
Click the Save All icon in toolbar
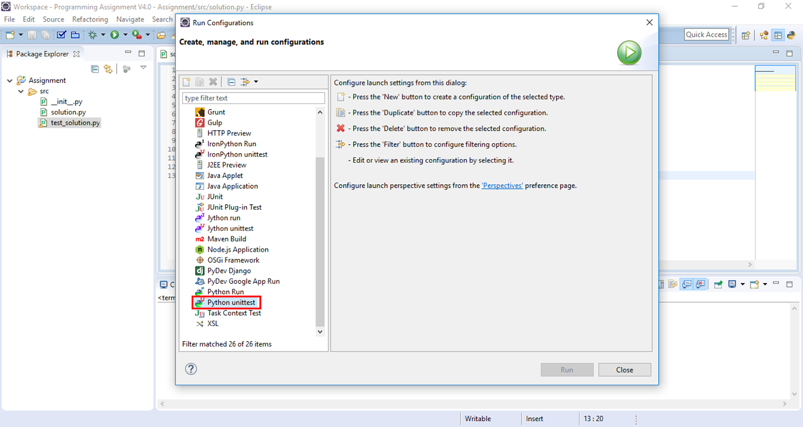tap(45, 35)
